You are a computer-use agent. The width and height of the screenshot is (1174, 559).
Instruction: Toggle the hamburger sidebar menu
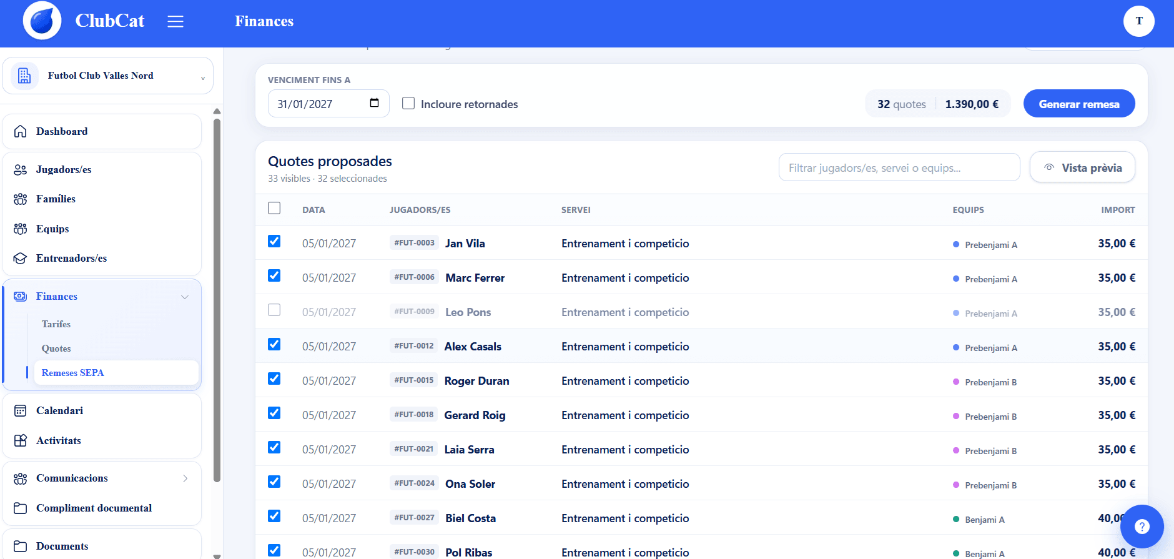point(175,21)
